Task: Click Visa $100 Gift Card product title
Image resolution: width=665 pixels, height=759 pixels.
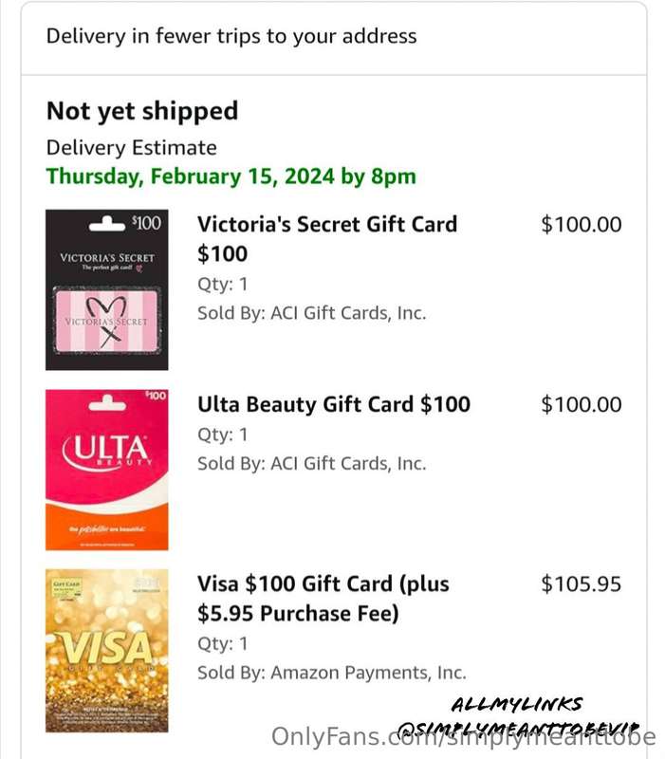Action: 323,599
